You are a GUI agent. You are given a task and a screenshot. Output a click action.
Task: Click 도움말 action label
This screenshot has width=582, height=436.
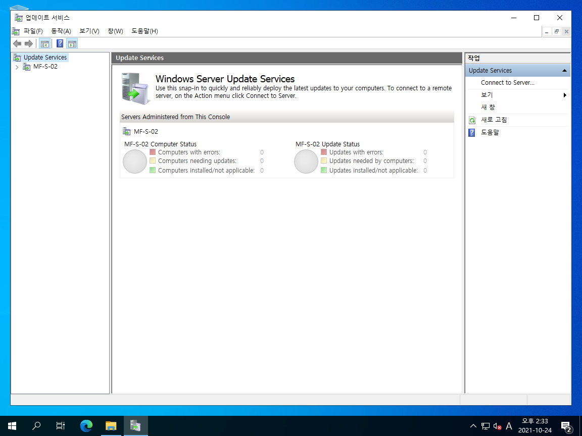pos(490,132)
